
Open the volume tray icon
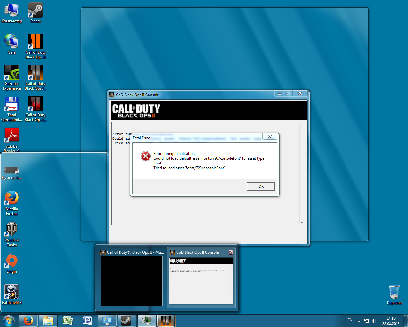click(374, 321)
